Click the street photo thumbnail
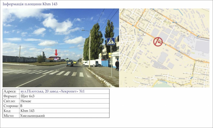The image size is (213, 128). 61,48
